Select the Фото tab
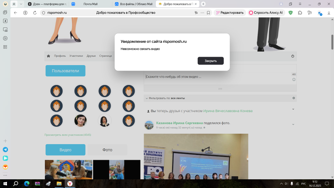 (107, 150)
